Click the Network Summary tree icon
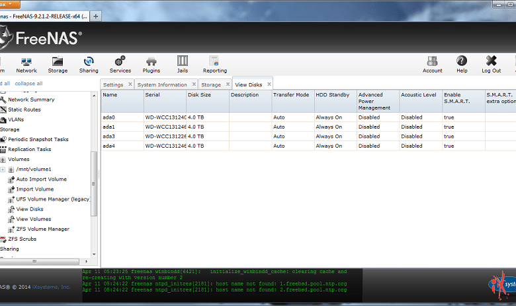This screenshot has width=516, height=306. tap(3, 100)
